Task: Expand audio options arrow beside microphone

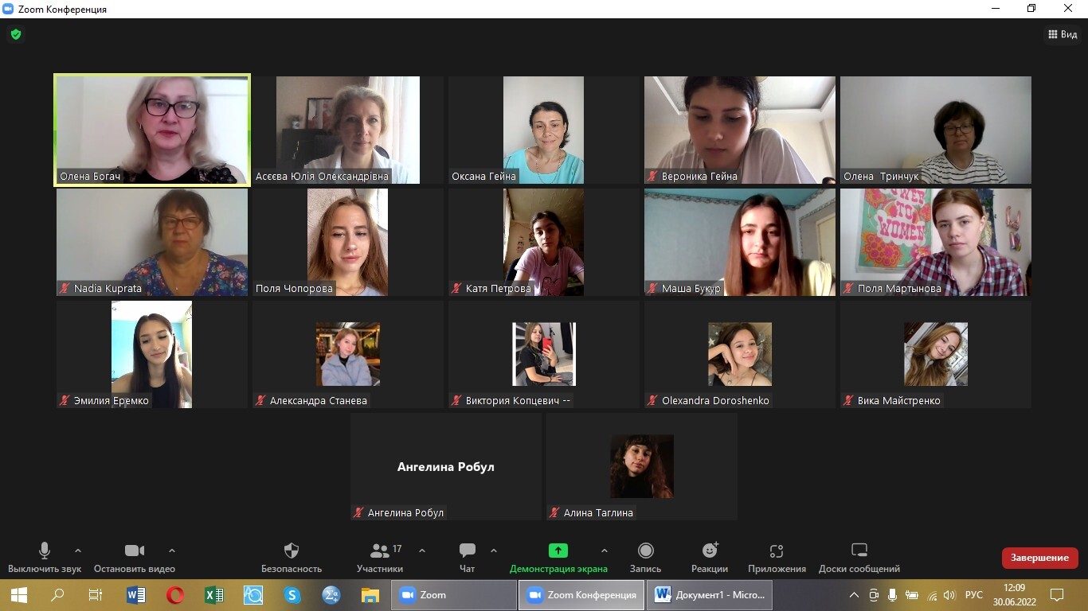Action: click(x=78, y=551)
